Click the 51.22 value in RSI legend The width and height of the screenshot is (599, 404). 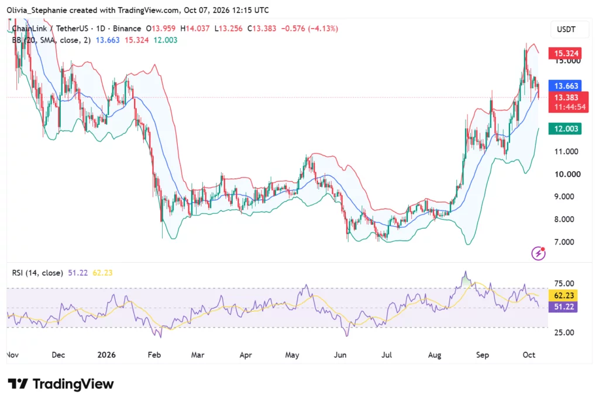point(78,273)
